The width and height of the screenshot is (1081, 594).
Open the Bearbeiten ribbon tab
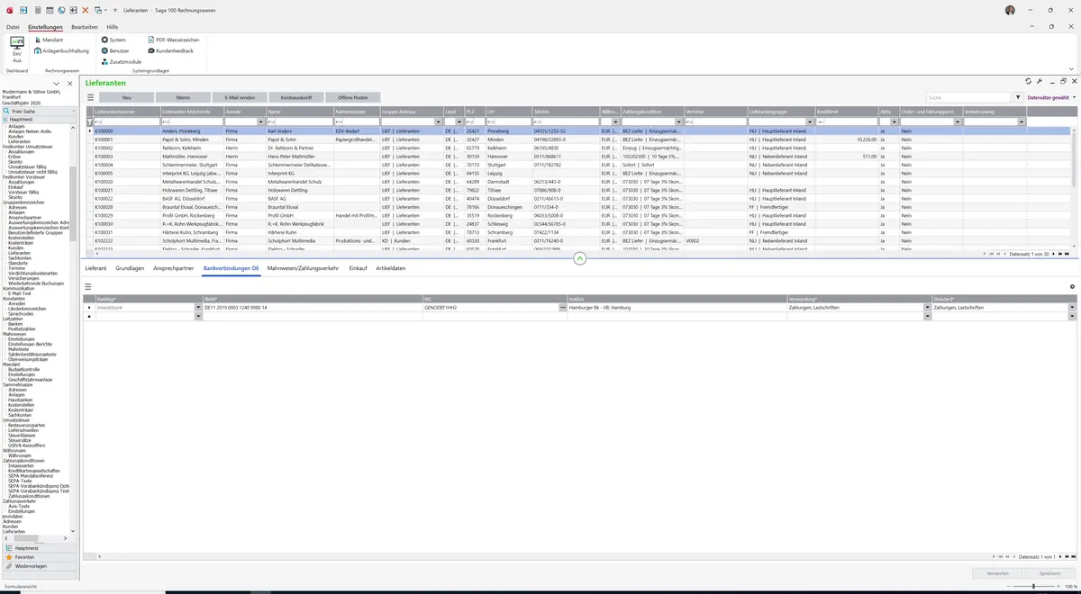[85, 27]
